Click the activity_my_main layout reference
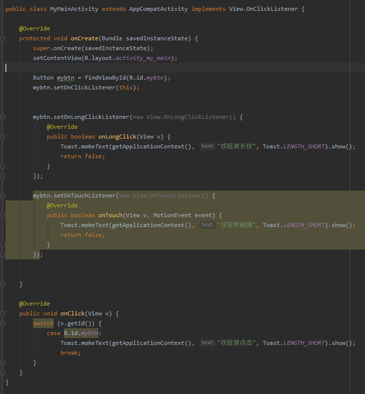The width and height of the screenshot is (365, 394). coord(143,58)
